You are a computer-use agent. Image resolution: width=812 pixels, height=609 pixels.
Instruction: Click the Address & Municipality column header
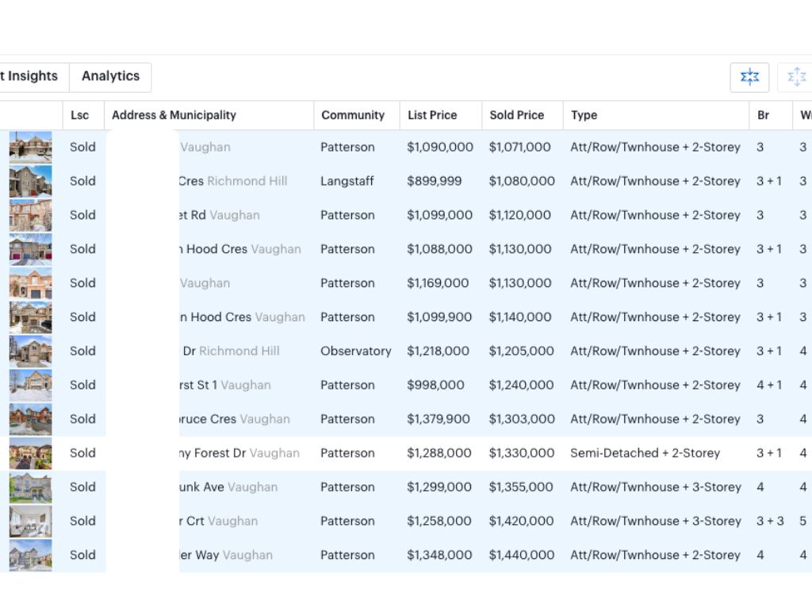174,115
